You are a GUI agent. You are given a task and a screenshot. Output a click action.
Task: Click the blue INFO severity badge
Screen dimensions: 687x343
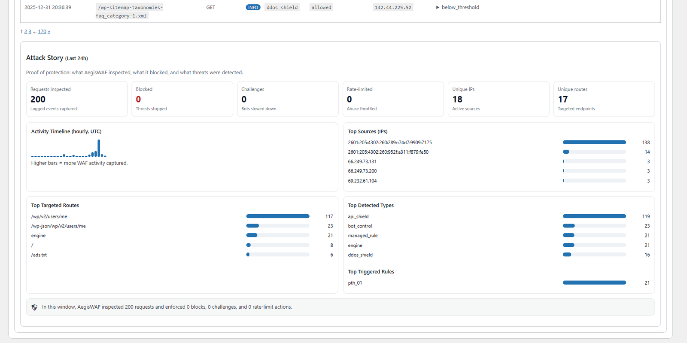click(x=253, y=7)
